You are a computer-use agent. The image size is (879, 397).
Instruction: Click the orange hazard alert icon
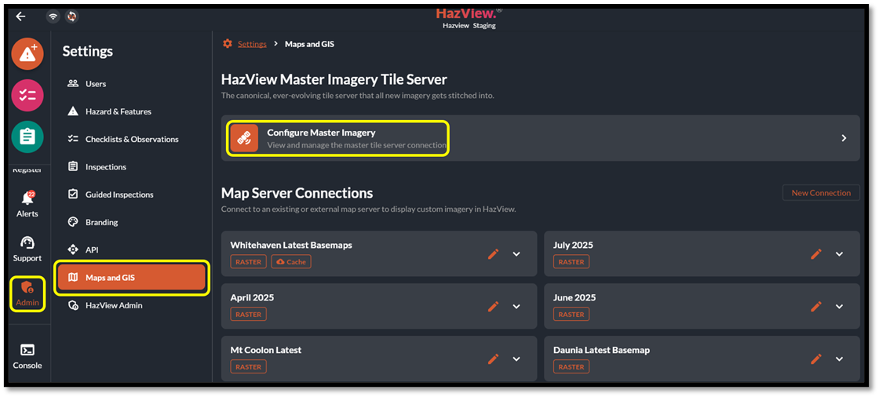[x=27, y=54]
